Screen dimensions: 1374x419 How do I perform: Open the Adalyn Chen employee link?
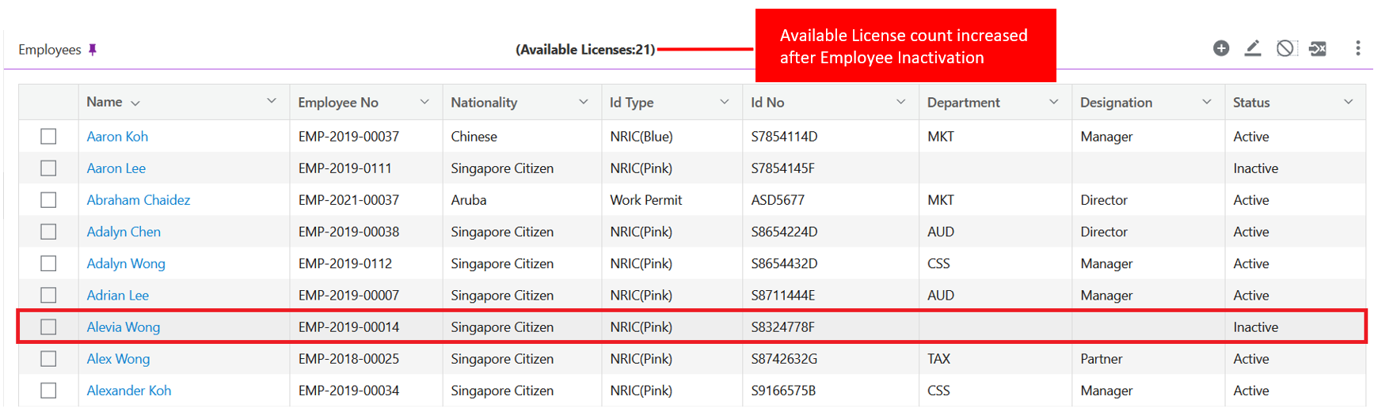(124, 232)
